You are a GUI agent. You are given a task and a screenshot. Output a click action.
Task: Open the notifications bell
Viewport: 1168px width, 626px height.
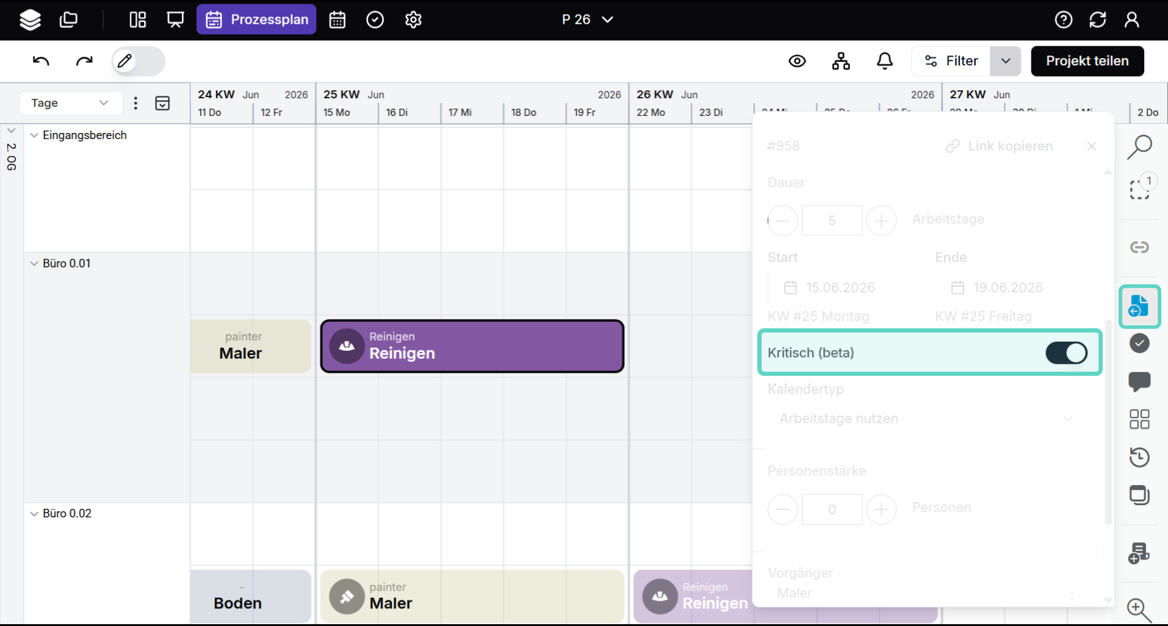[x=884, y=61]
